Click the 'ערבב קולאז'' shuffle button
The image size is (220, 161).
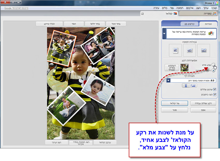tap(105, 142)
